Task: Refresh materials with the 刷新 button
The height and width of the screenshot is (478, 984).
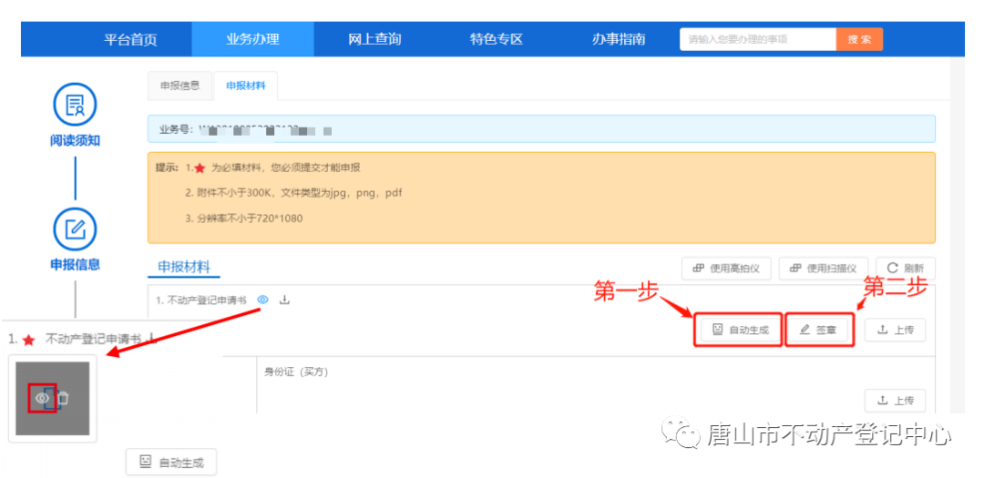Action: (905, 269)
